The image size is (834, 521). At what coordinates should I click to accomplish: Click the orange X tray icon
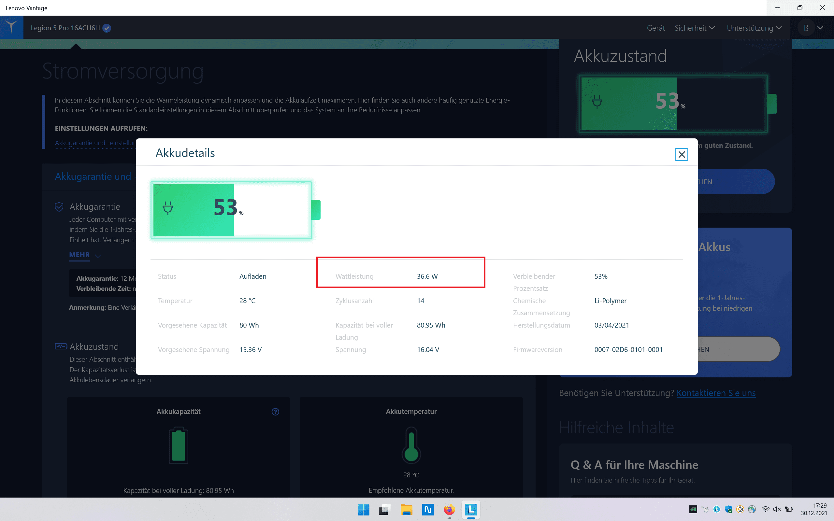pyautogui.click(x=740, y=509)
